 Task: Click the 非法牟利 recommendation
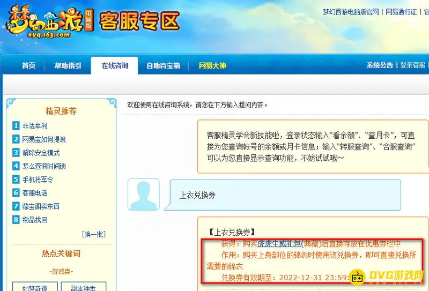coord(35,126)
